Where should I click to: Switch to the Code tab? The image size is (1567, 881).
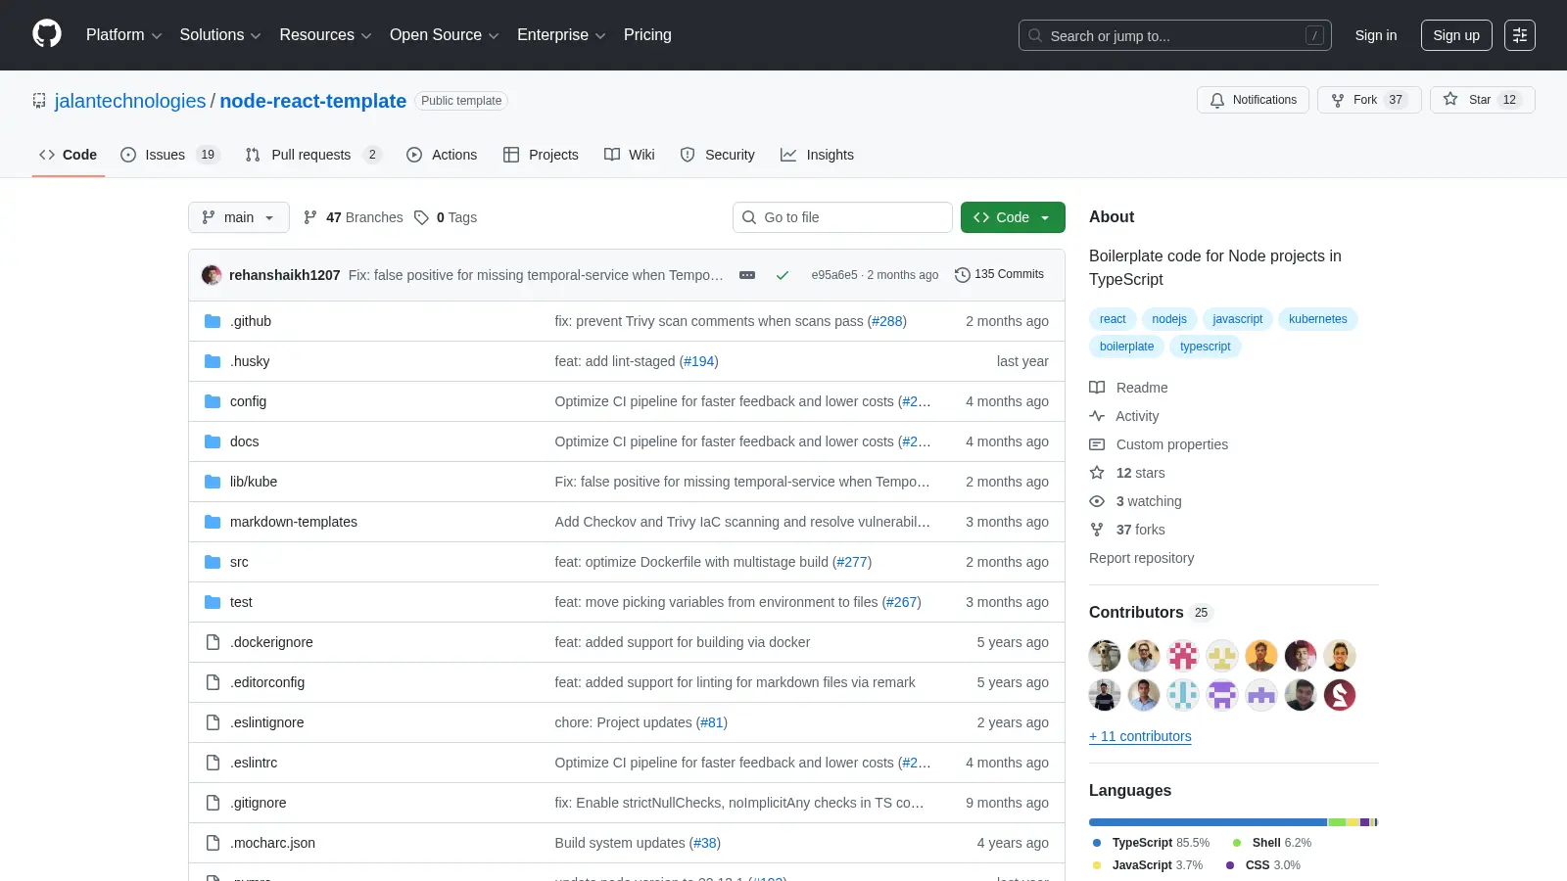[69, 155]
